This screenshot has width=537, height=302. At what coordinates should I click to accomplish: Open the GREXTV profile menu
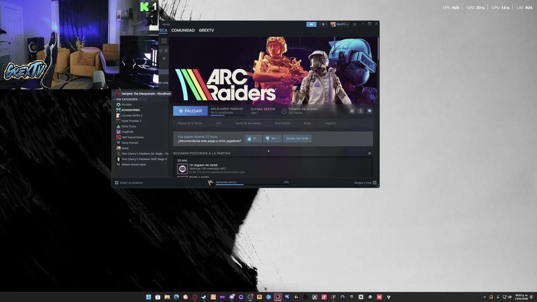click(206, 31)
